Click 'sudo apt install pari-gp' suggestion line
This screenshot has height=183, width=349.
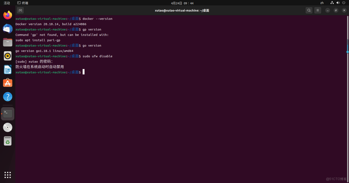point(38,40)
